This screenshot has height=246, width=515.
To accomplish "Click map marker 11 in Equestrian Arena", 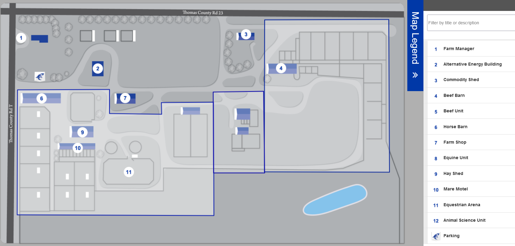I will coord(129,172).
